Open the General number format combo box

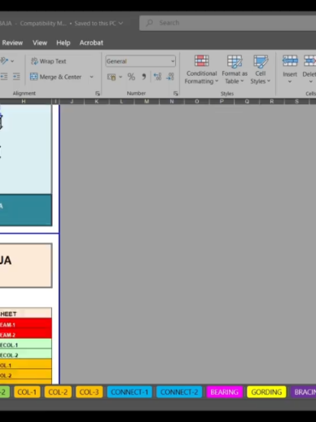click(140, 61)
